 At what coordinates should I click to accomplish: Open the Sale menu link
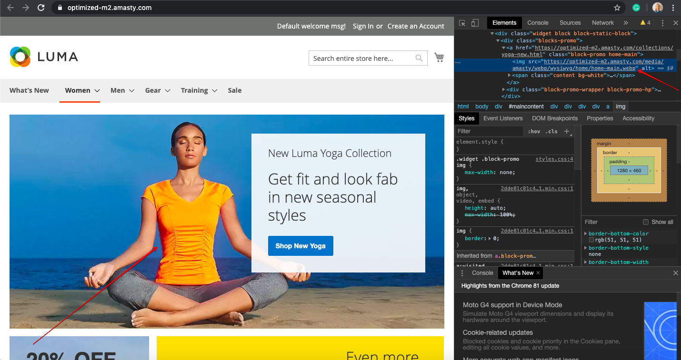235,90
